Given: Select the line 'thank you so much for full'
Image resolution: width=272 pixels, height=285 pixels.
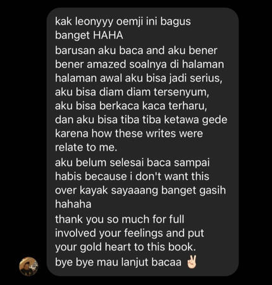Looking at the screenshot, I should click(120, 219).
